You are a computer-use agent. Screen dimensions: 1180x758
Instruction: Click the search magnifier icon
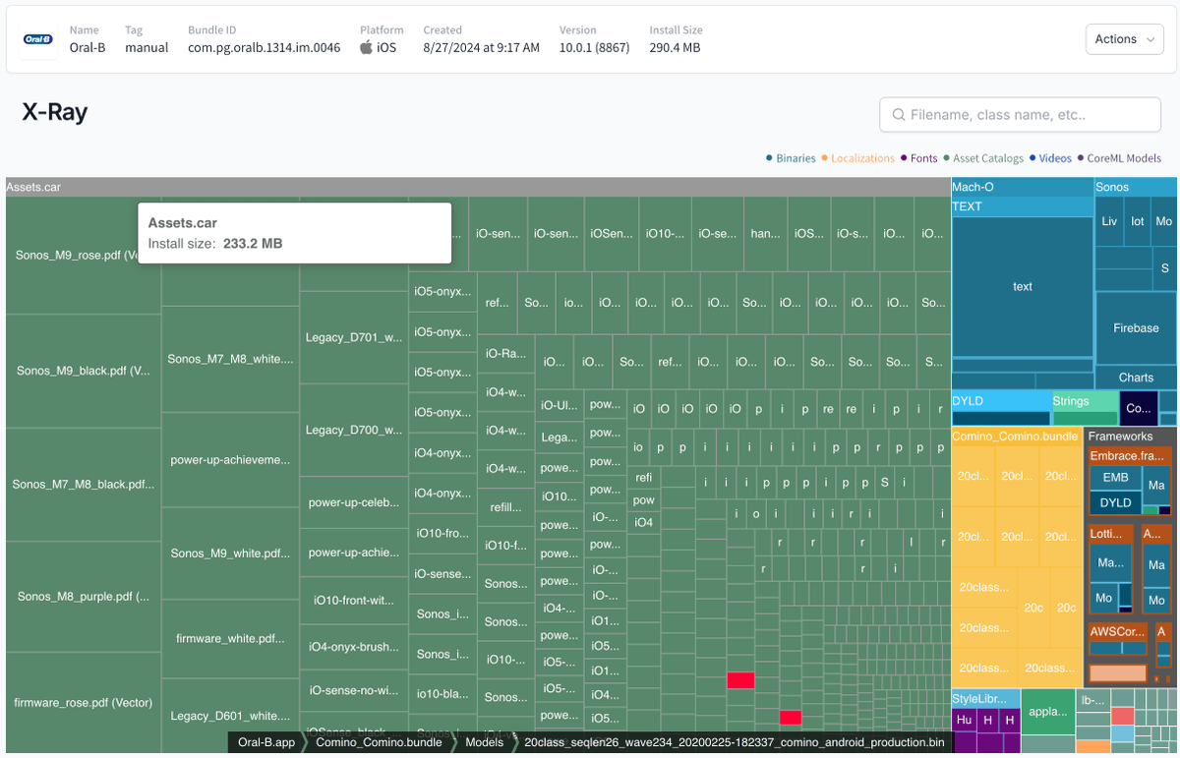898,115
